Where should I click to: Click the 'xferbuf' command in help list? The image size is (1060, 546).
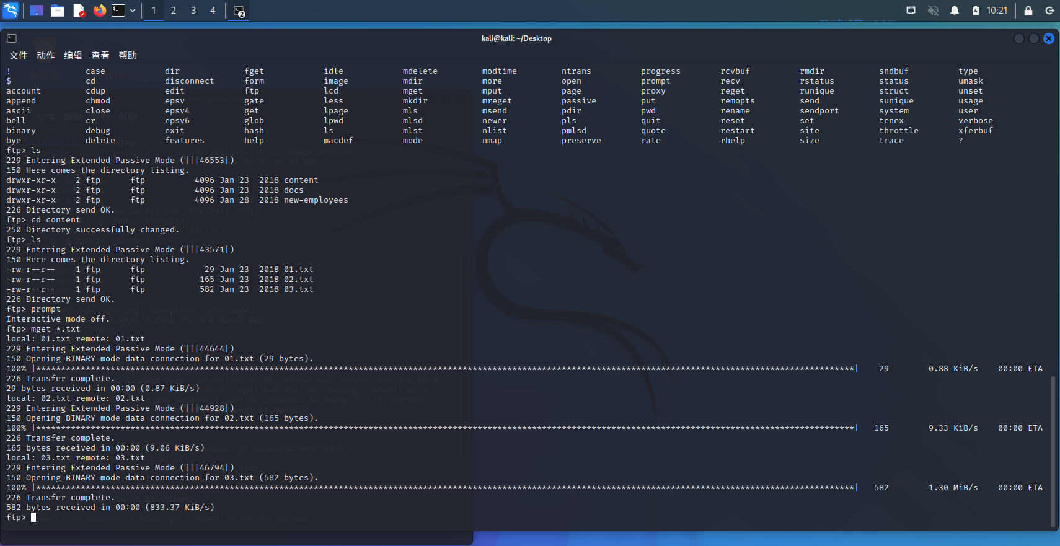tap(976, 131)
